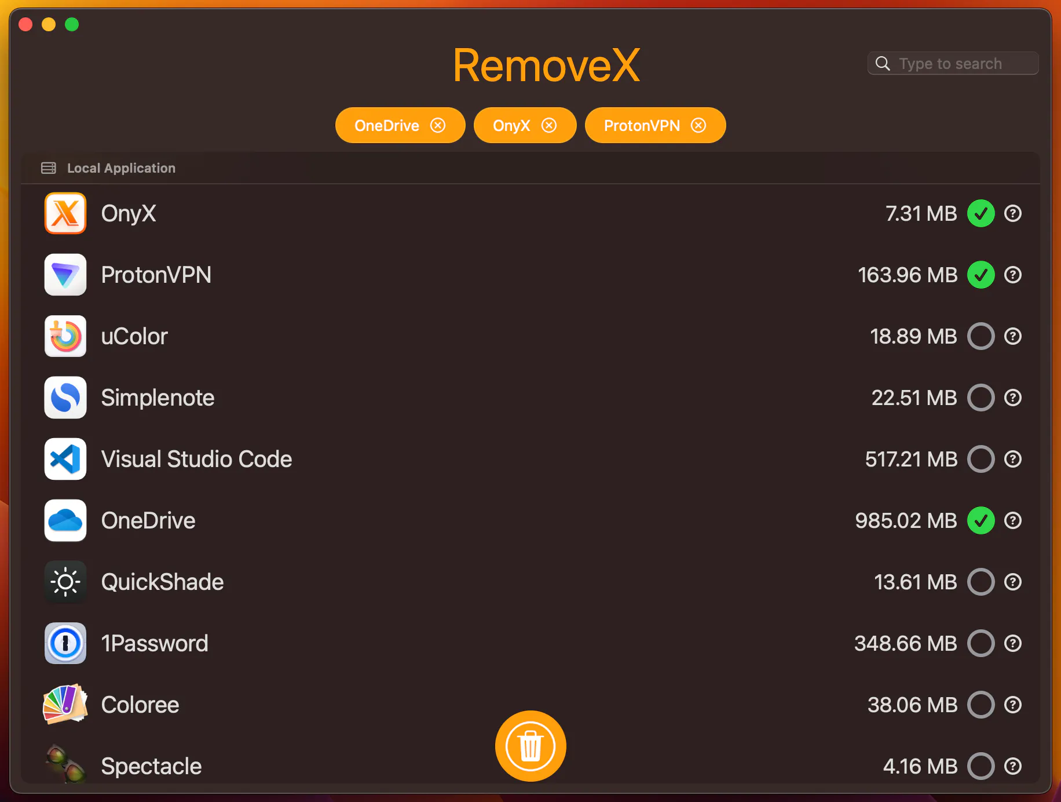Open help info for Simplenote
1061x802 pixels.
click(x=1013, y=398)
